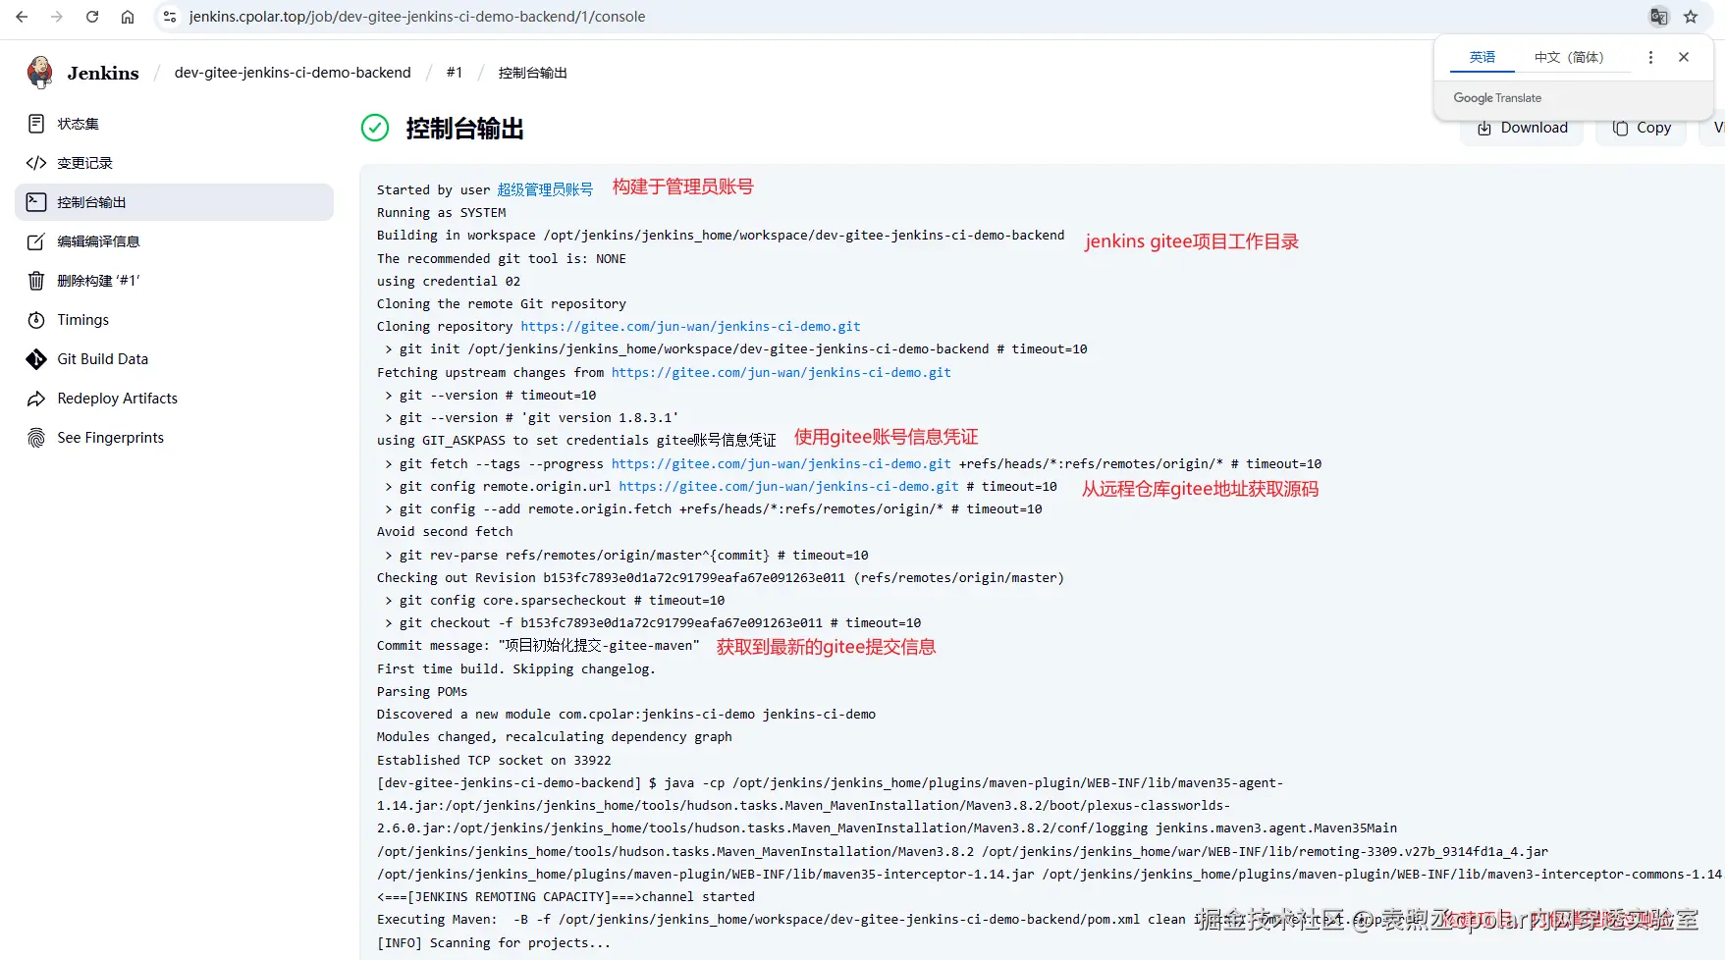This screenshot has width=1725, height=960.
Task: Click the 'Commit message' line
Action: click(x=538, y=645)
